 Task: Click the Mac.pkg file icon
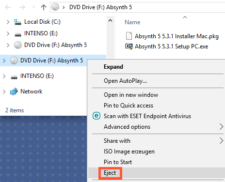(x=129, y=36)
